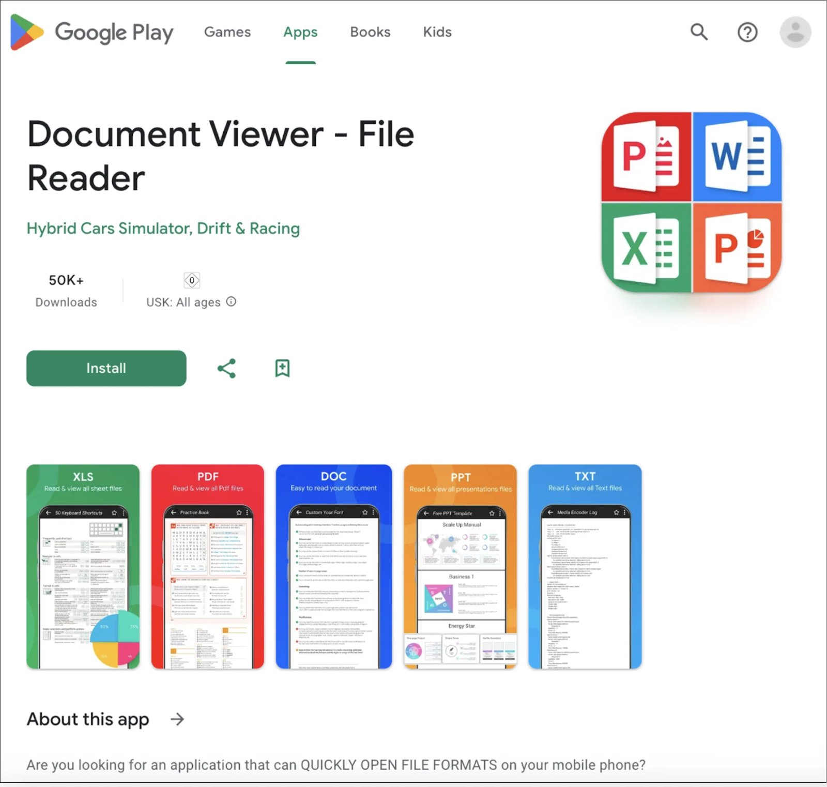Viewport: 827px width, 787px height.
Task: Expand About this app with arrow
Action: click(x=177, y=719)
